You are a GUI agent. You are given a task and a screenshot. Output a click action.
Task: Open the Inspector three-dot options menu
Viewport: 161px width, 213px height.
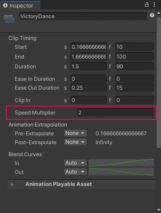(x=154, y=4)
